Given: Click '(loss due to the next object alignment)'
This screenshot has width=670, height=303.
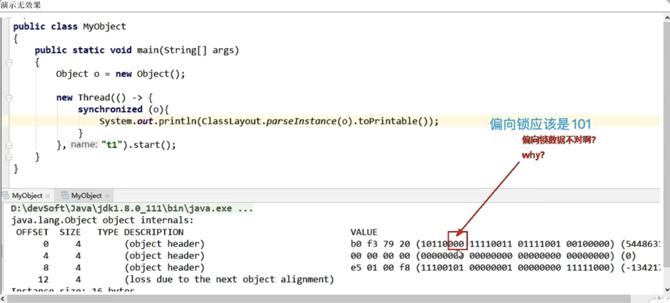Looking at the screenshot, I should coord(229,280).
